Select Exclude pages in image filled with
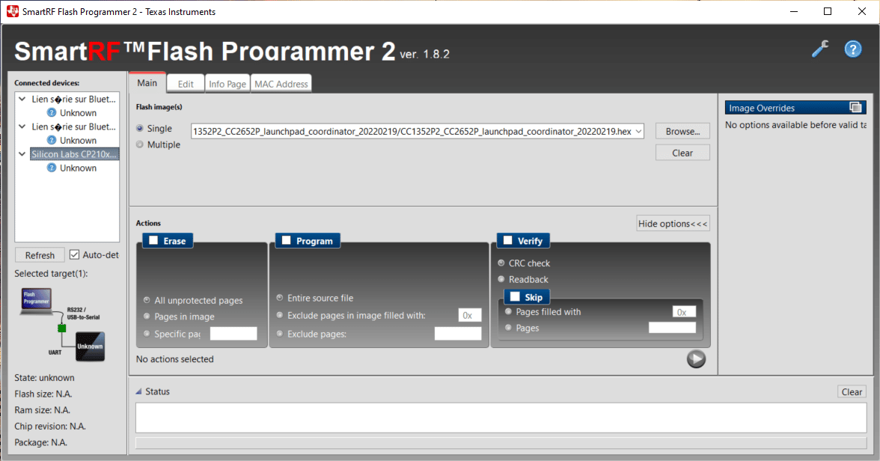 pyautogui.click(x=280, y=315)
